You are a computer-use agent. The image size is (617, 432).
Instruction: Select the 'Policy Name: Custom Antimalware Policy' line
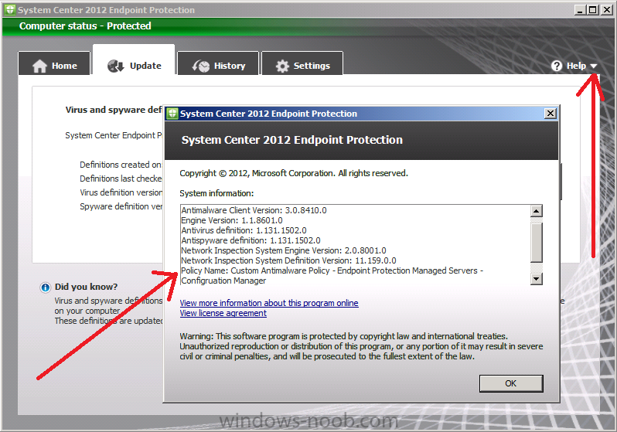[x=332, y=275]
